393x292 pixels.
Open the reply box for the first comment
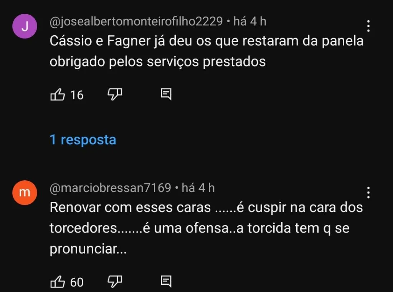coord(167,94)
